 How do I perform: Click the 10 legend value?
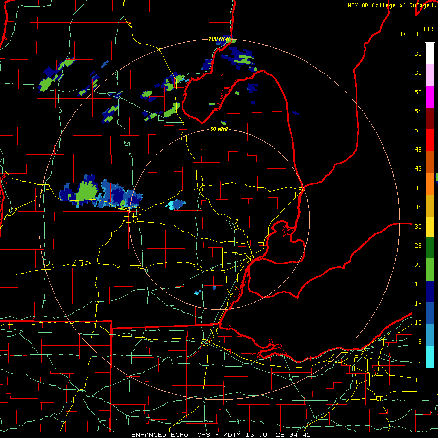(x=418, y=322)
